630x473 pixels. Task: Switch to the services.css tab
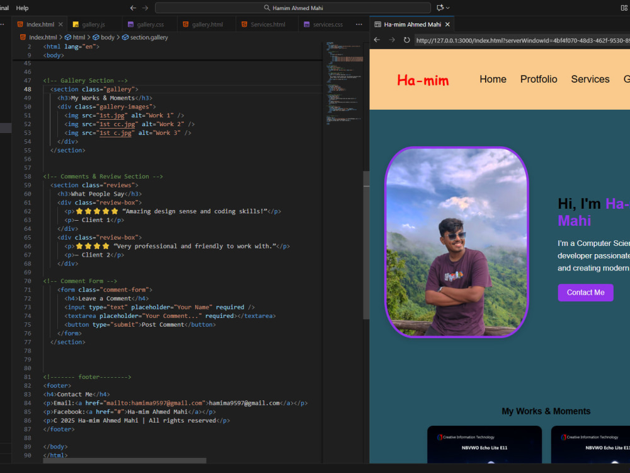(328, 24)
